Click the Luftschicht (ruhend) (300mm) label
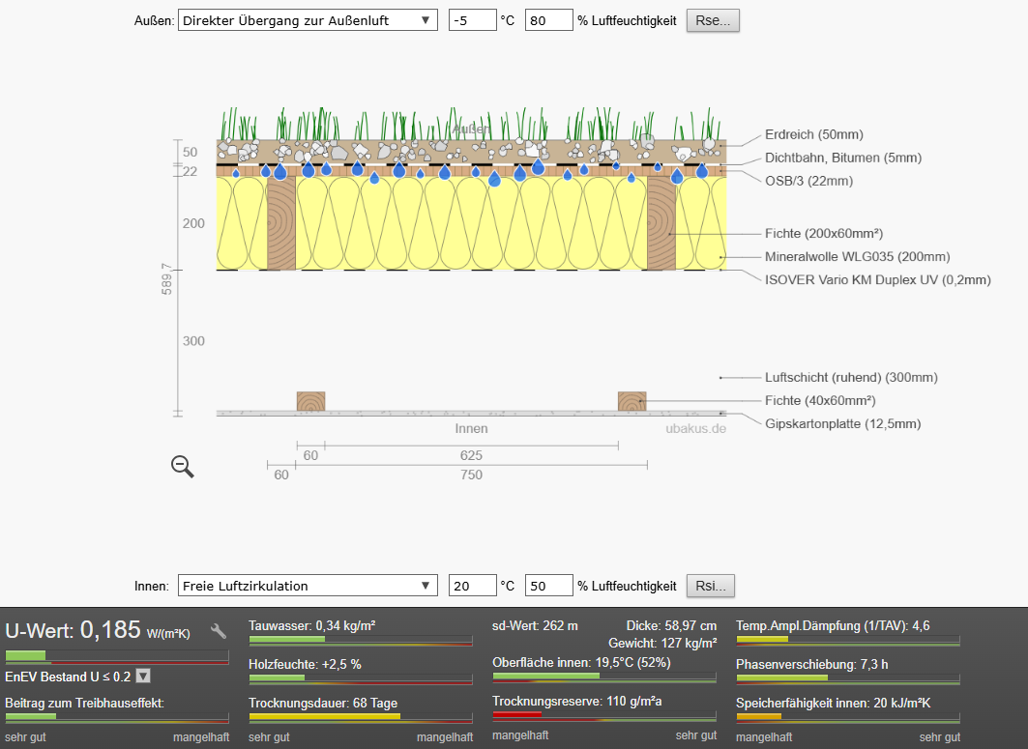 click(851, 377)
